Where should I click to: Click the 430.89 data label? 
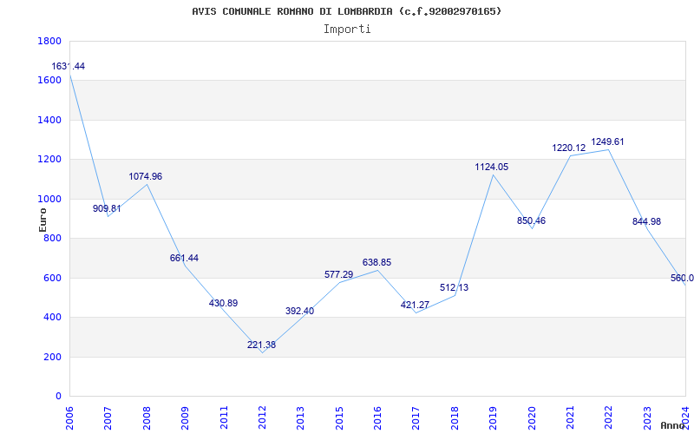coord(223,304)
